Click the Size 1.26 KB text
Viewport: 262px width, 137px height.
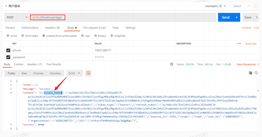(224, 64)
